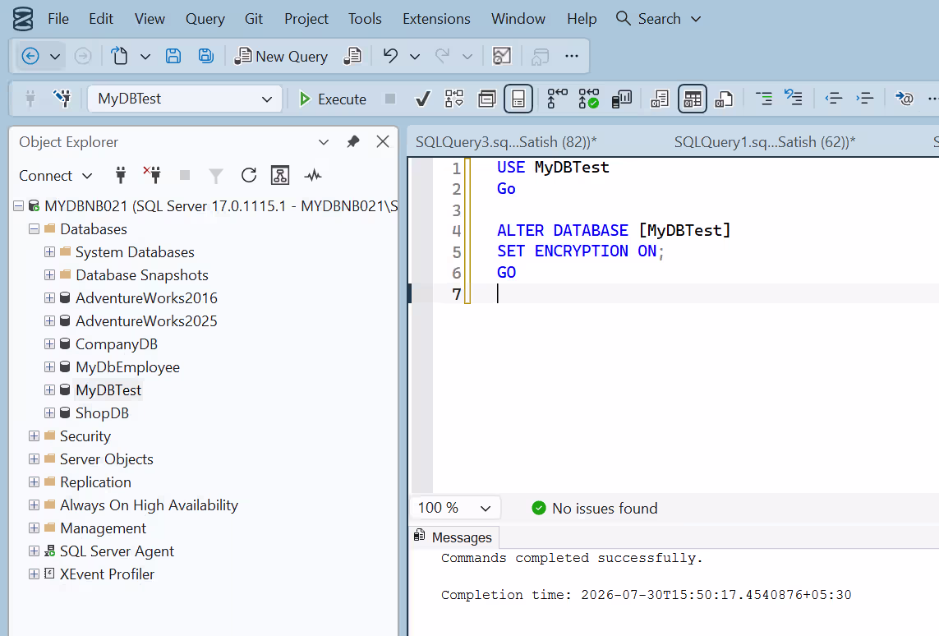The height and width of the screenshot is (636, 939).
Task: Expand the System Databases folder
Action: pos(50,252)
